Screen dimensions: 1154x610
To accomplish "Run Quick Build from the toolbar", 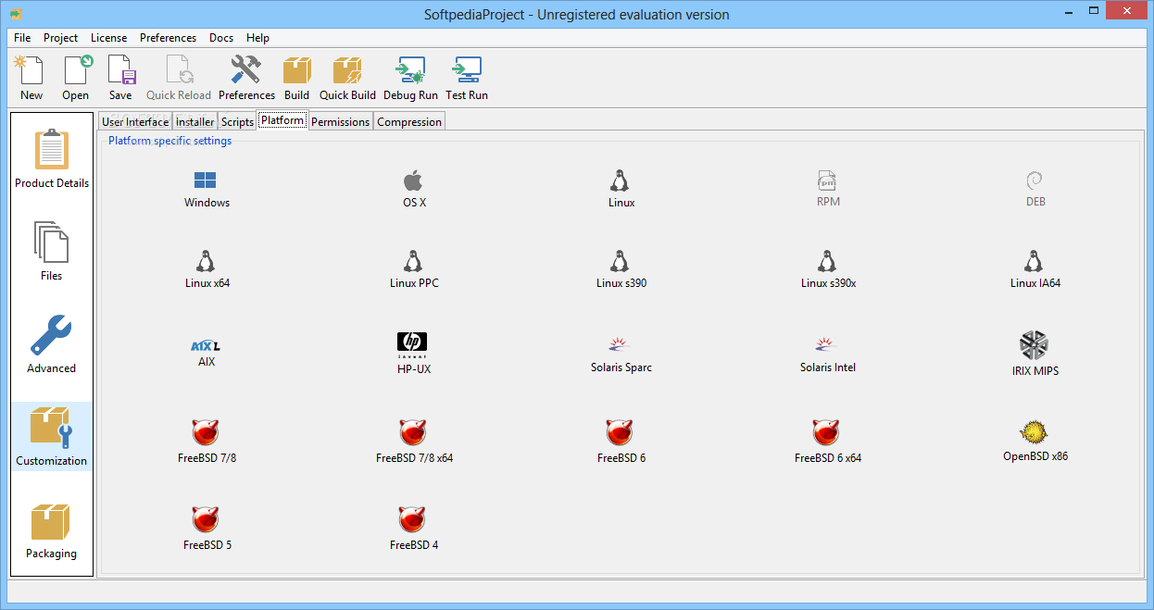I will tap(347, 78).
